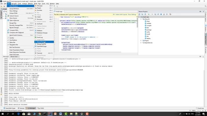This screenshot has height=116, width=207.
Task: Click Enter Full Screen menu item
Action: pyautogui.click(x=21, y=54)
